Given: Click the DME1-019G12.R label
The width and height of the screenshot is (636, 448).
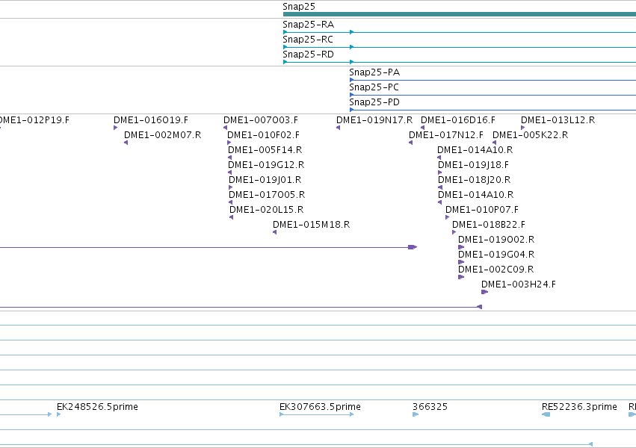Looking at the screenshot, I should point(266,165).
